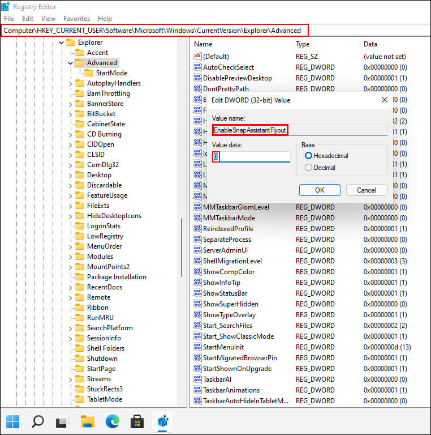Click the tree pane vertical scrollbar
The image size is (431, 435).
[x=182, y=247]
